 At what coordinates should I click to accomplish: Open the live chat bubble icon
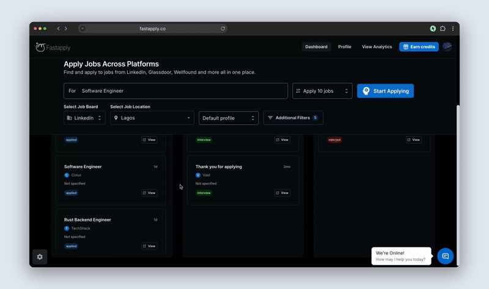click(445, 256)
